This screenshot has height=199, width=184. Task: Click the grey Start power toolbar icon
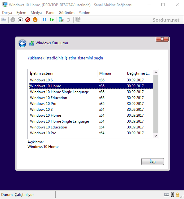[x=13, y=20]
